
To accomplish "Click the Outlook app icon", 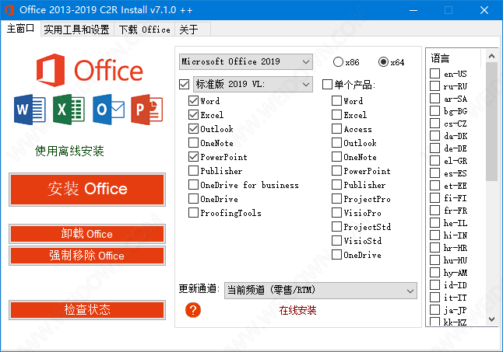I will (x=108, y=110).
